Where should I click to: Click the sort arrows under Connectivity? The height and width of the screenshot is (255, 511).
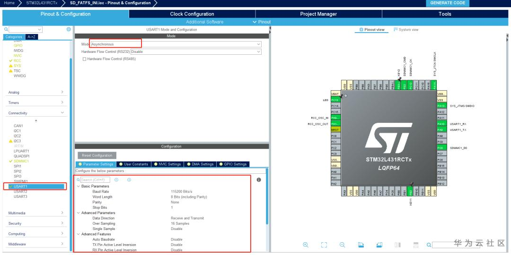pyautogui.click(x=36, y=121)
